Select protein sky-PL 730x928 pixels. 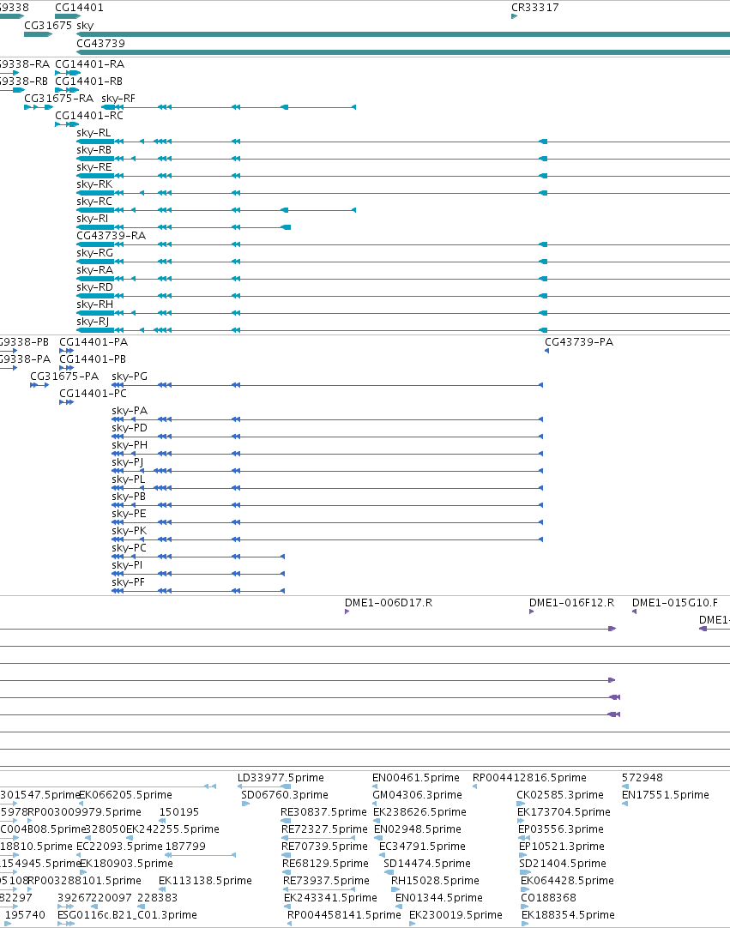point(328,488)
